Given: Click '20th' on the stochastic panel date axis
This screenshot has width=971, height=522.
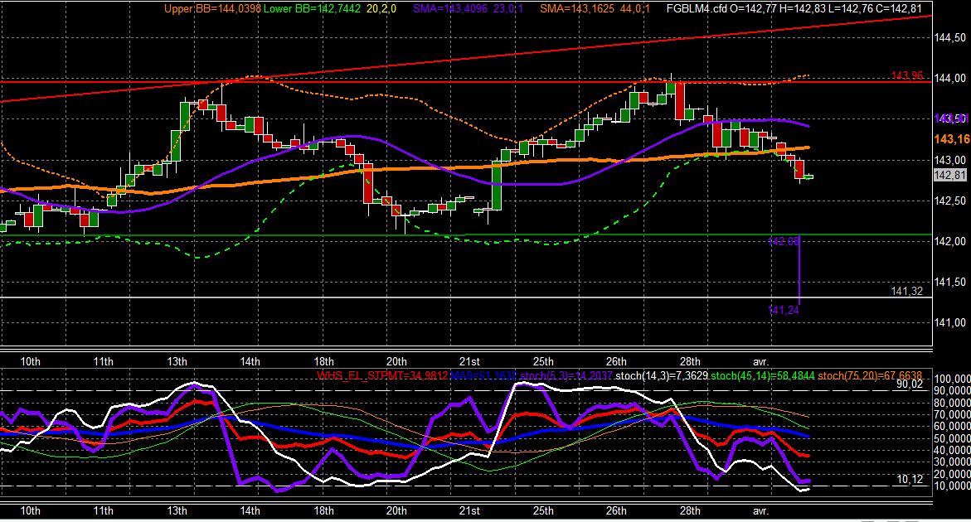Looking at the screenshot, I should pyautogui.click(x=396, y=510).
